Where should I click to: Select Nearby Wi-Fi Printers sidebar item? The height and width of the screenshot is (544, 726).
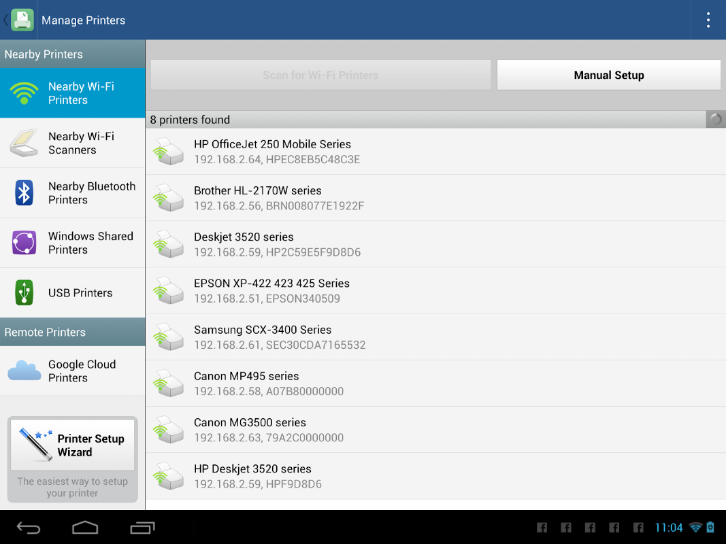coord(73,93)
